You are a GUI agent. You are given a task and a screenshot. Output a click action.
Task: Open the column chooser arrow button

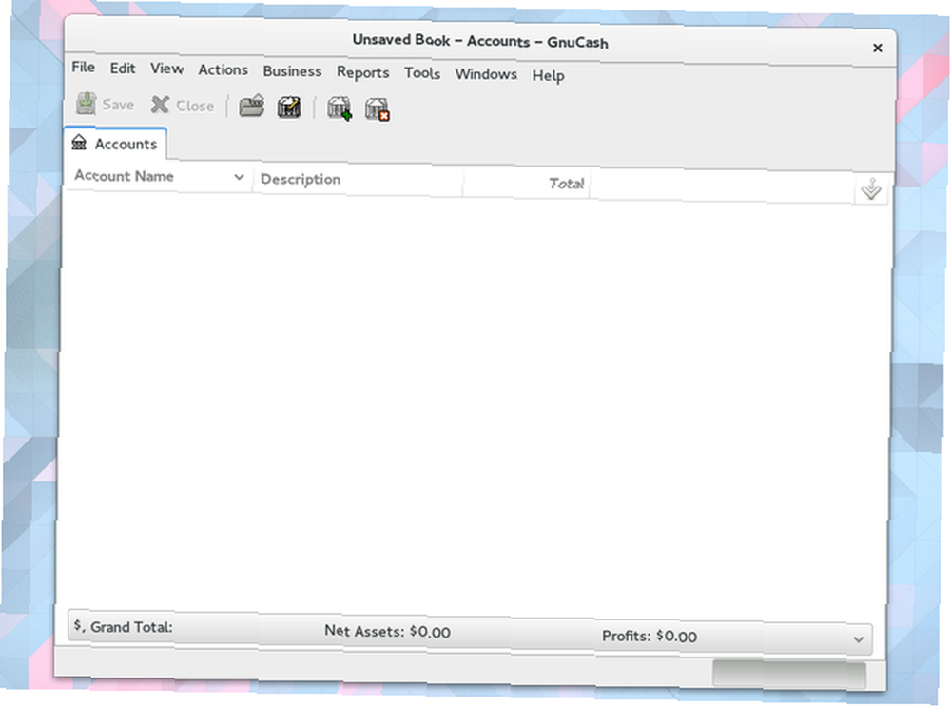point(871,189)
